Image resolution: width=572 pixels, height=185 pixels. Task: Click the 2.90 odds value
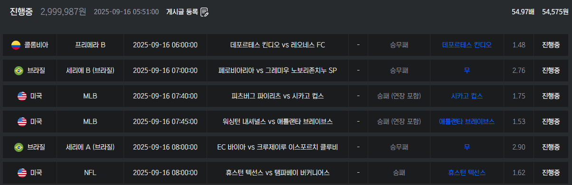point(519,147)
